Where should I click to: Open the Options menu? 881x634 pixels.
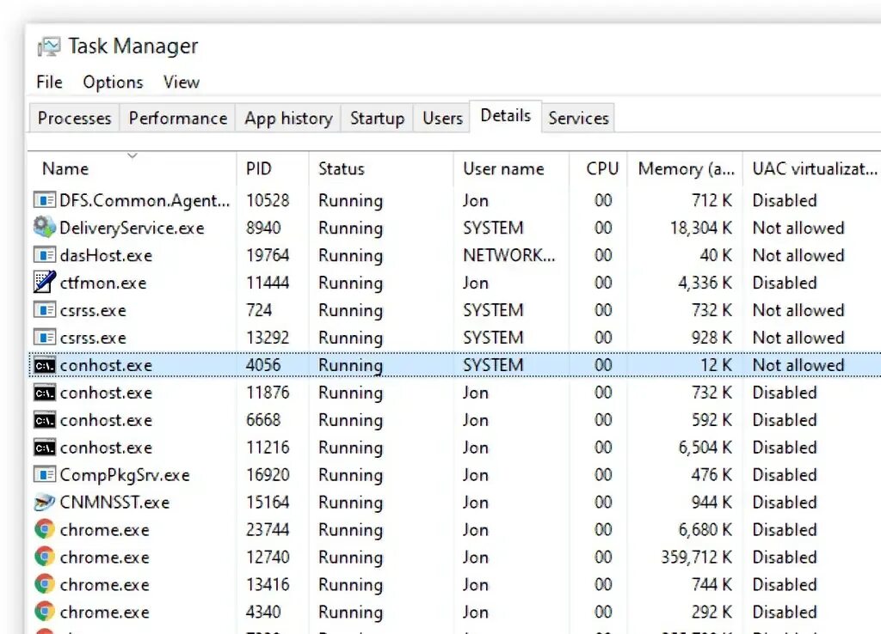click(113, 82)
